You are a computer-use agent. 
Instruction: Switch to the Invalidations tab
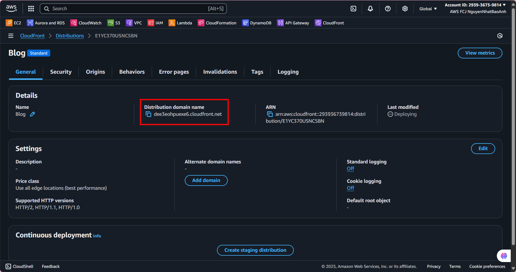(220, 72)
